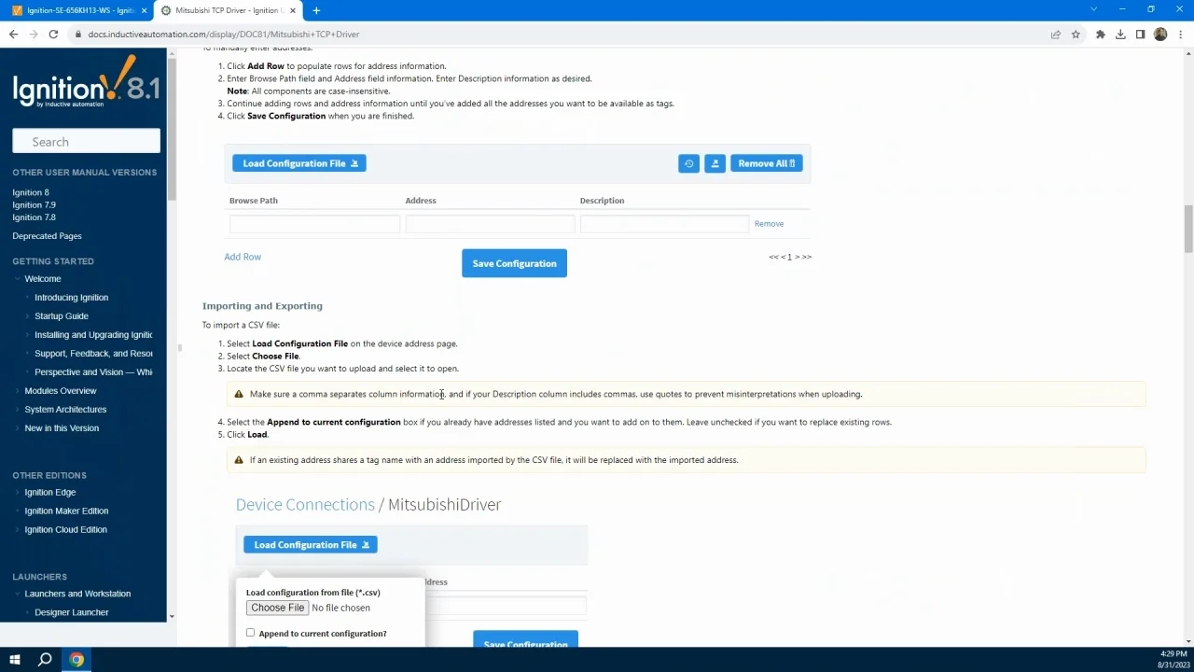The image size is (1194, 672).
Task: Click the browser address bar
Action: point(560,35)
